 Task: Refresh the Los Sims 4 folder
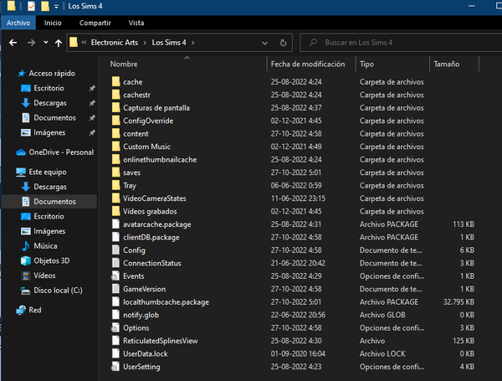(283, 43)
